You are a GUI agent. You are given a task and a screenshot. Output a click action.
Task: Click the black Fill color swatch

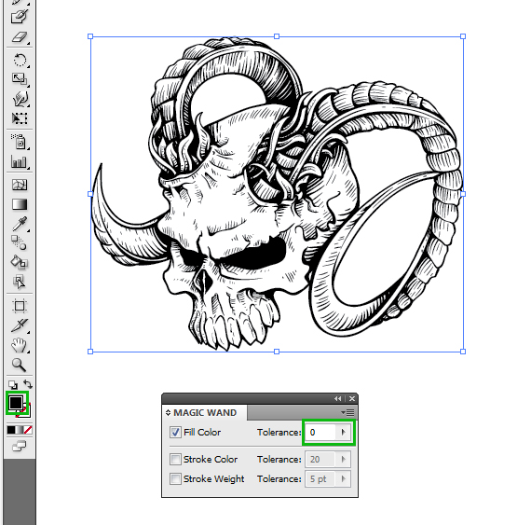click(16, 402)
